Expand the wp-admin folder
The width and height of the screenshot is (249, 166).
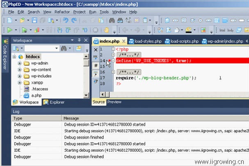19,63
